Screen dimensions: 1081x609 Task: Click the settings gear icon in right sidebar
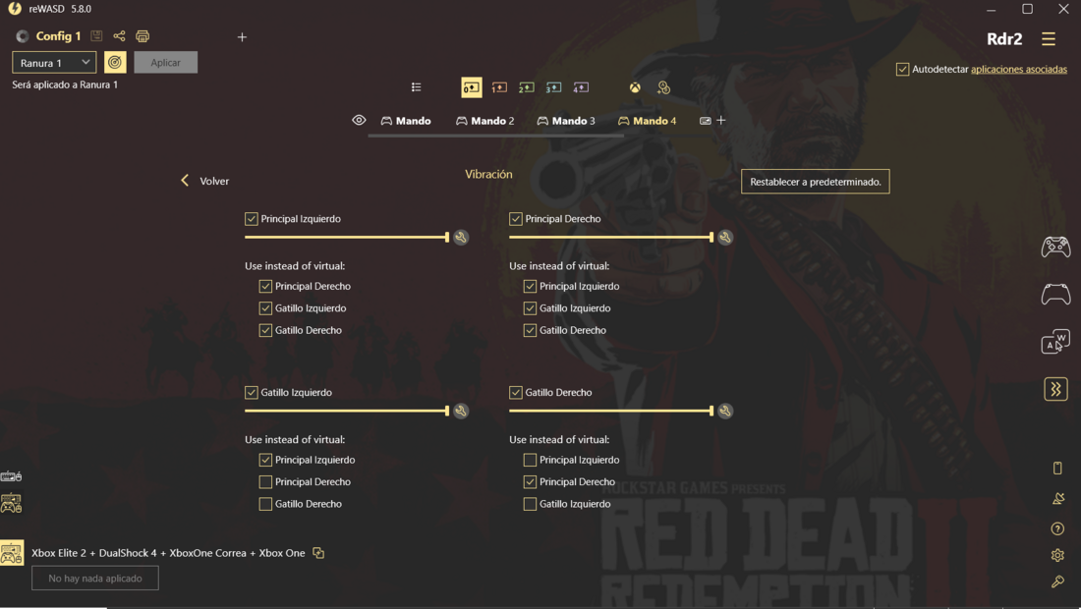coord(1057,555)
